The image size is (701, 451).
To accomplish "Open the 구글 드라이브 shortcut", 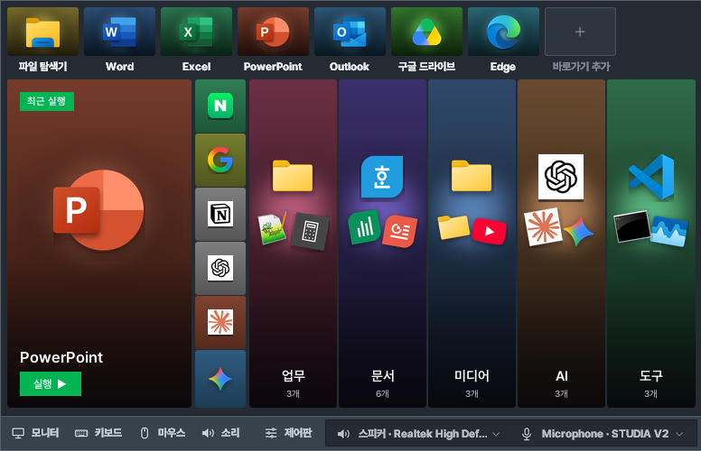I will 427,32.
